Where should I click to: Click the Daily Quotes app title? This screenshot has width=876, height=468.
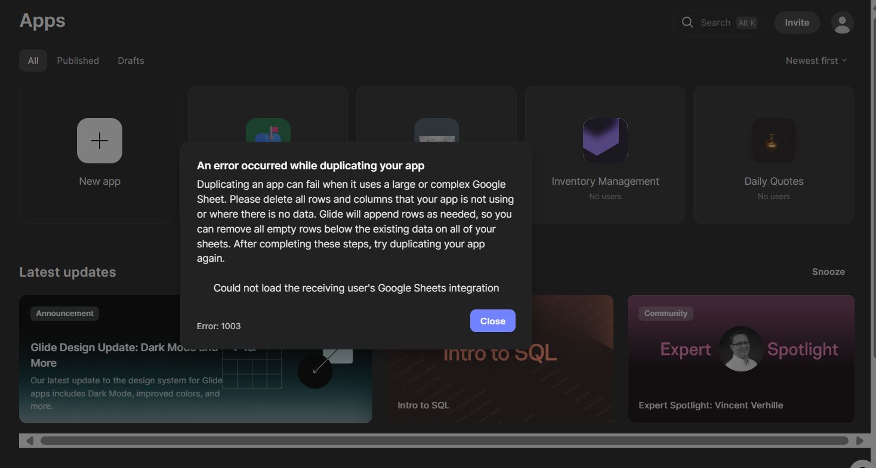774,181
